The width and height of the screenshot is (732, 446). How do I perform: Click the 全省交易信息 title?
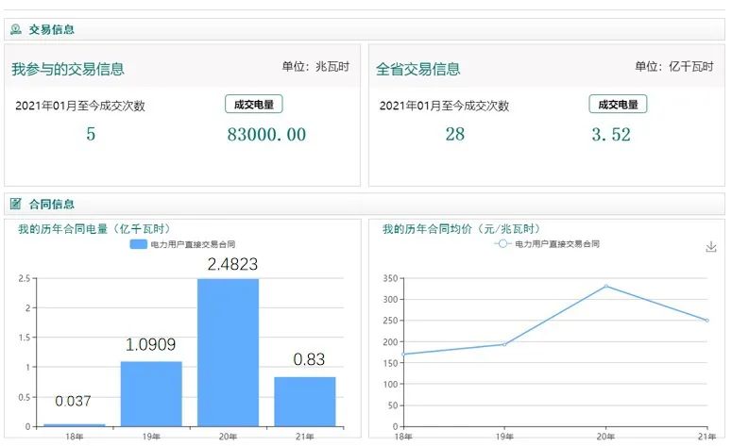click(x=418, y=69)
